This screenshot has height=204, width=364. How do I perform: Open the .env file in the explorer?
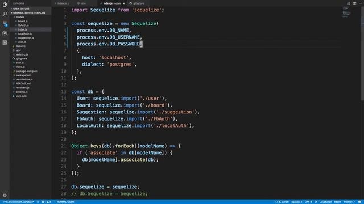tap(18, 50)
